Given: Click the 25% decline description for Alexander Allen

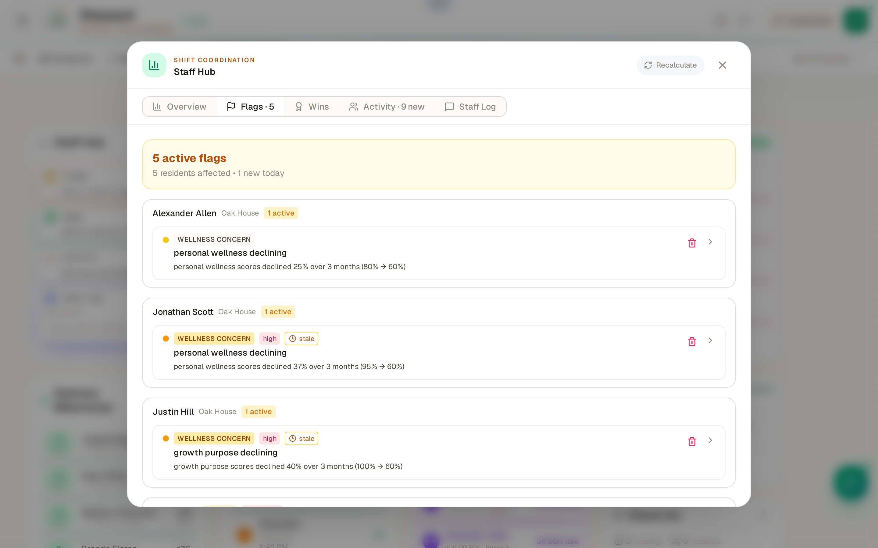Looking at the screenshot, I should (290, 267).
